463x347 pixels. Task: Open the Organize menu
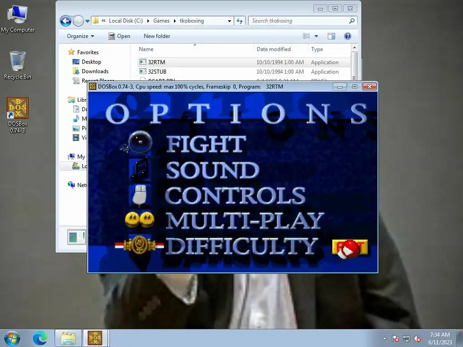pyautogui.click(x=80, y=36)
